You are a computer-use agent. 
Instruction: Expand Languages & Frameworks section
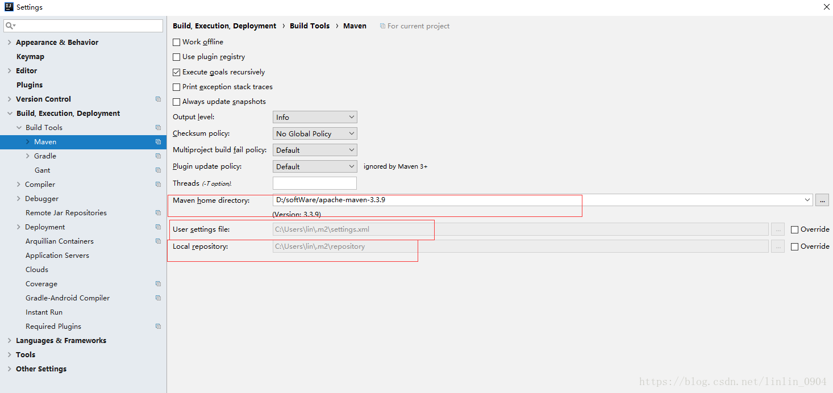[x=9, y=340]
